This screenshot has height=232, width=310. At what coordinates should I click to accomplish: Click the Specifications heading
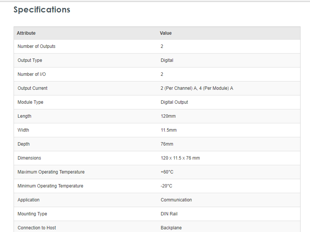pos(42,10)
